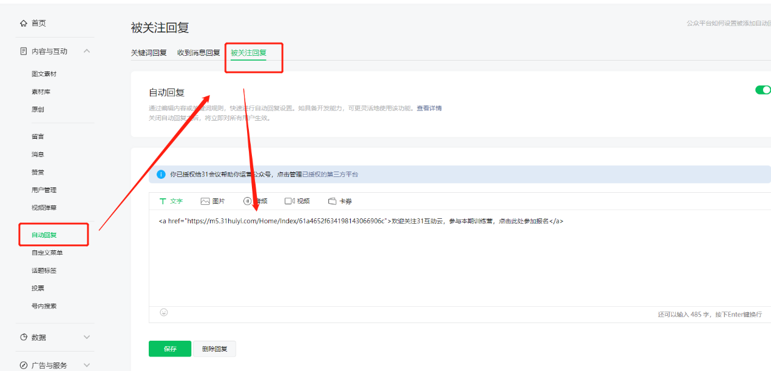The width and height of the screenshot is (771, 371).
Task: Open 自动回复 in the sidebar
Action: tap(44, 235)
